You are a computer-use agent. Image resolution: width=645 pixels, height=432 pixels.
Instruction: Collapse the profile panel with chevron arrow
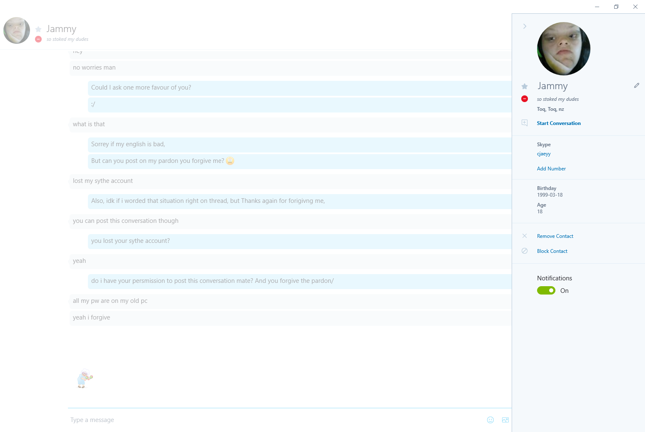[x=525, y=26]
